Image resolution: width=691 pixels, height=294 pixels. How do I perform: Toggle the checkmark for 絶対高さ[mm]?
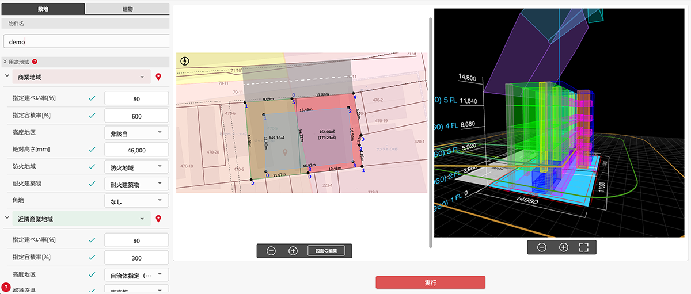(x=92, y=150)
